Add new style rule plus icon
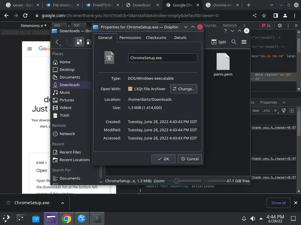301x225 pixels. (x=276, y=110)
